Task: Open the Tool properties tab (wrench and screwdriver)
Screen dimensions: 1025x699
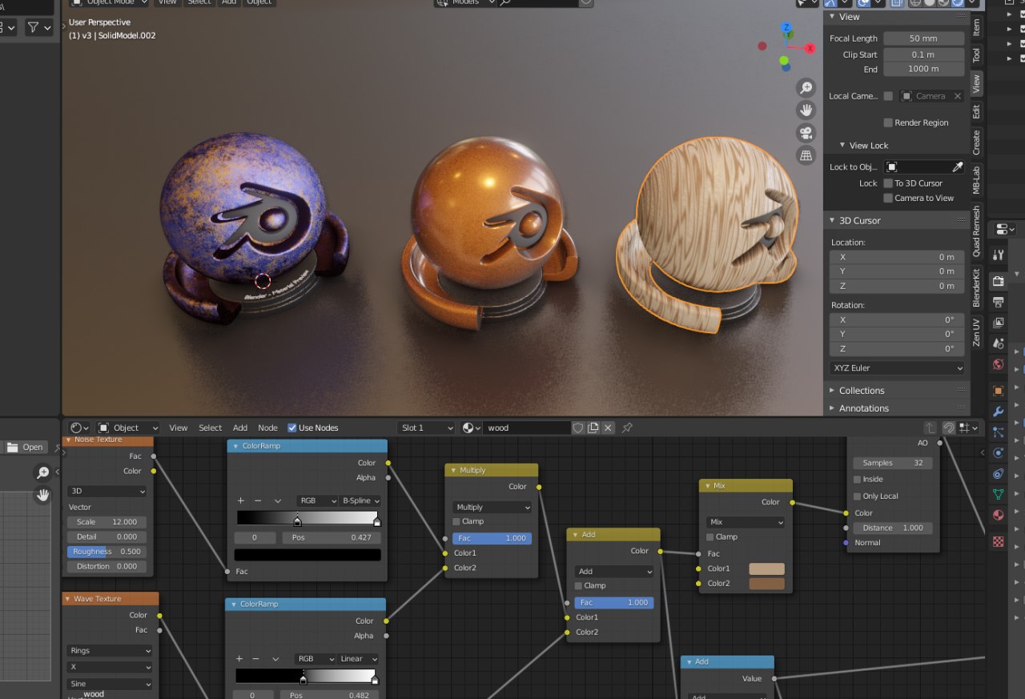Action: [998, 255]
